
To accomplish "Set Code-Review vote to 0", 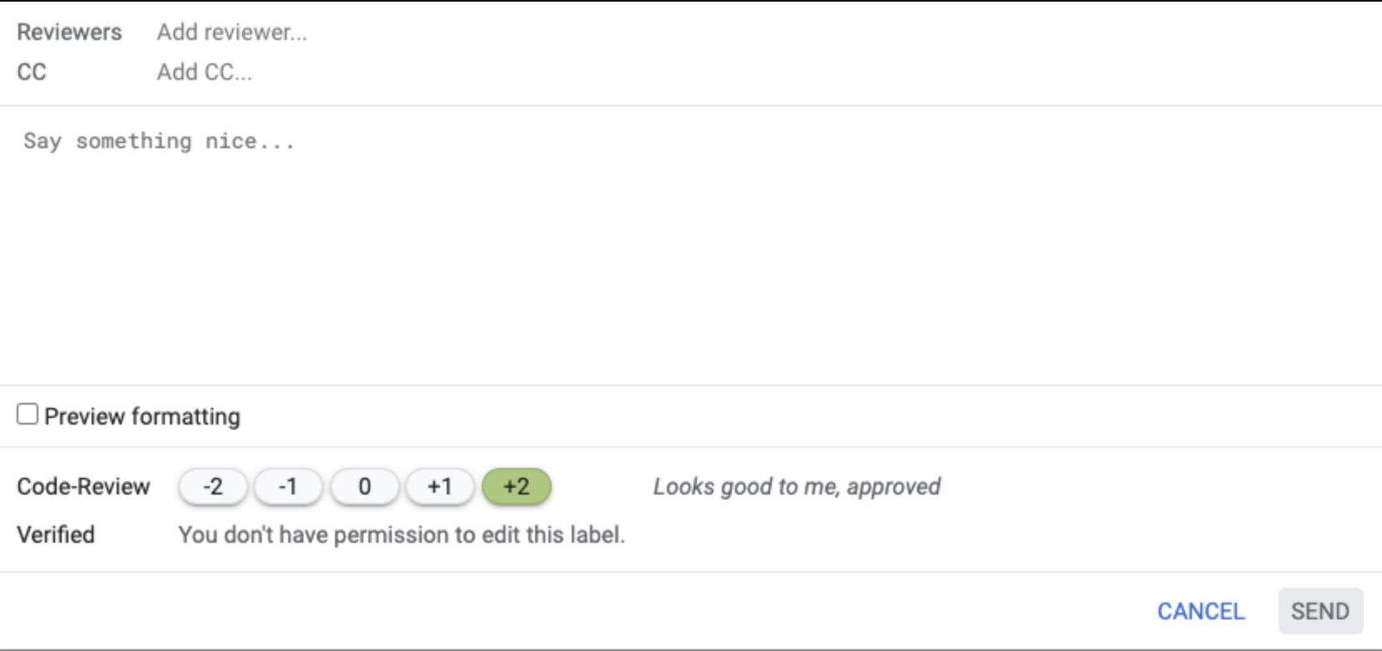I will (364, 487).
